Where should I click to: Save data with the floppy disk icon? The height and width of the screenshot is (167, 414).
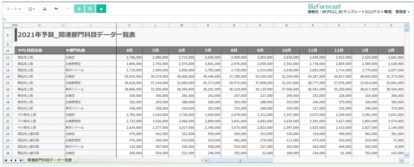click(x=90, y=9)
